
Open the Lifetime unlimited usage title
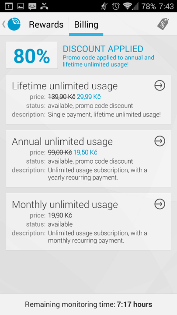coord(65,86)
